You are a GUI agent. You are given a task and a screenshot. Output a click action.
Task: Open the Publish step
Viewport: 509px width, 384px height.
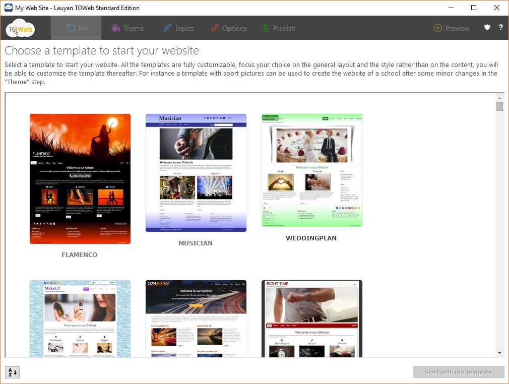(278, 28)
